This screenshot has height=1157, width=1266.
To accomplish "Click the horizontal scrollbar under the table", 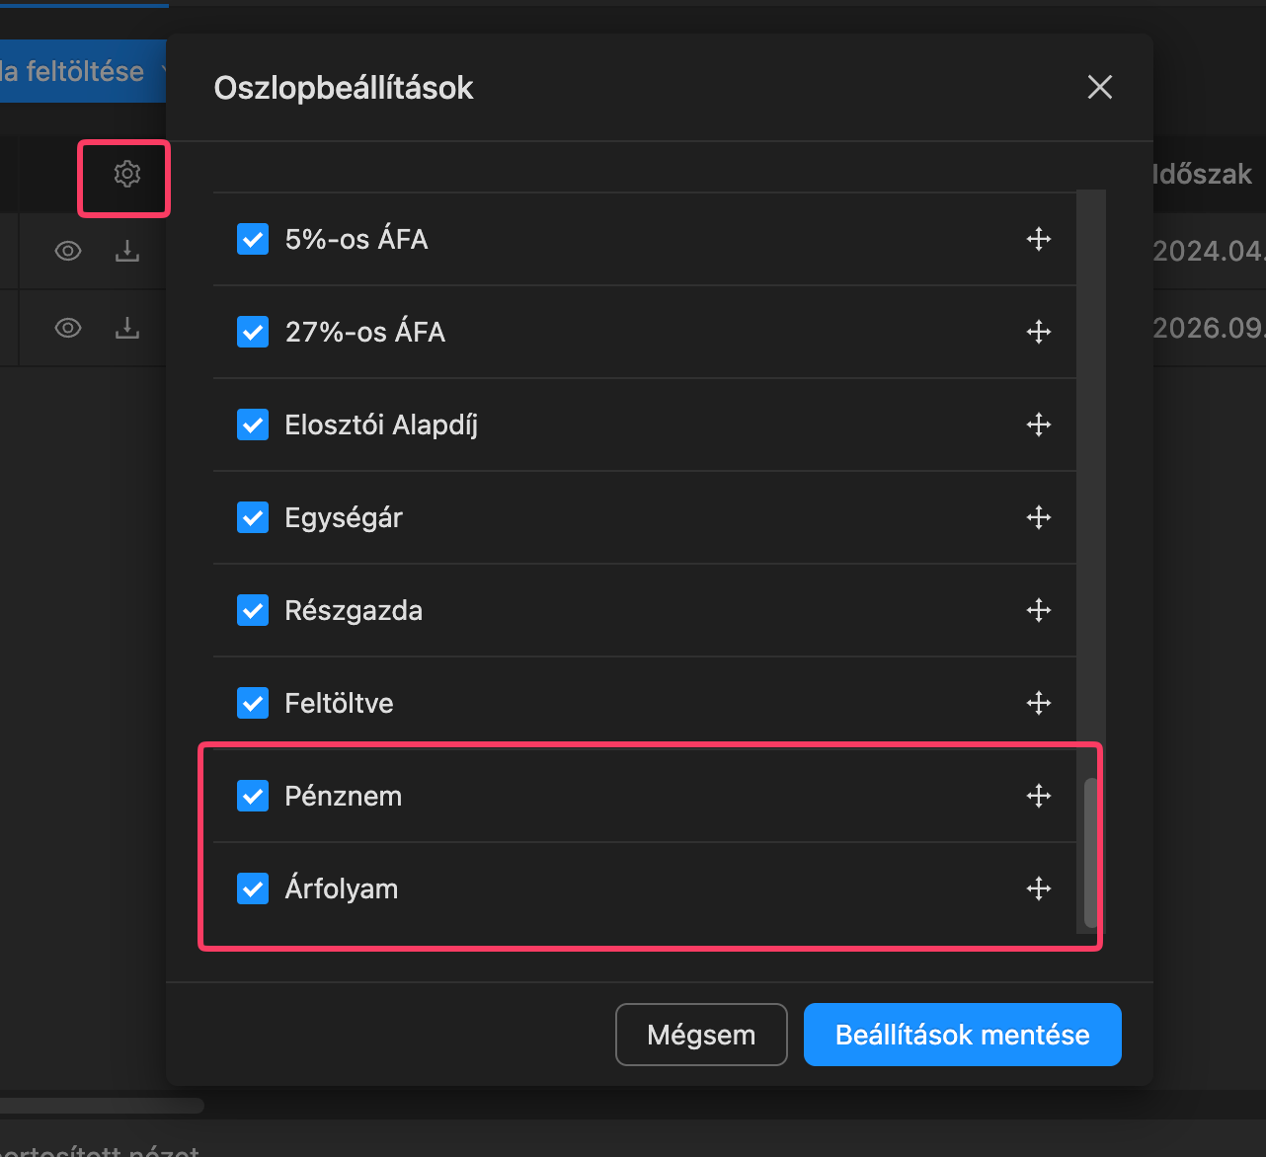I will pos(102,1106).
